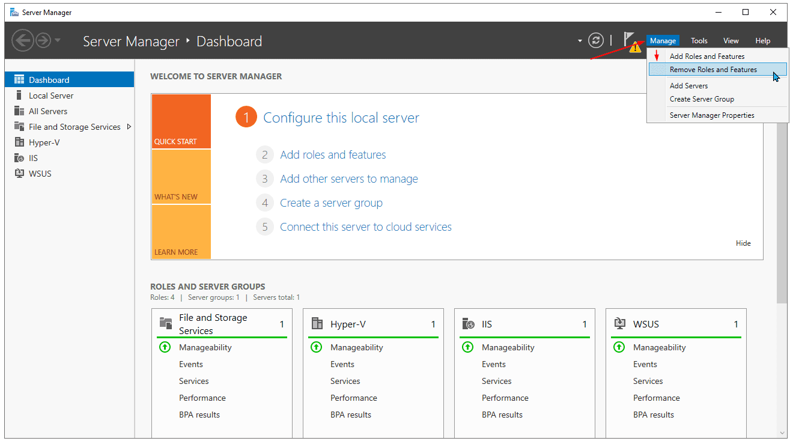Click Connect this server to cloud services
The image size is (790, 441).
coord(366,227)
